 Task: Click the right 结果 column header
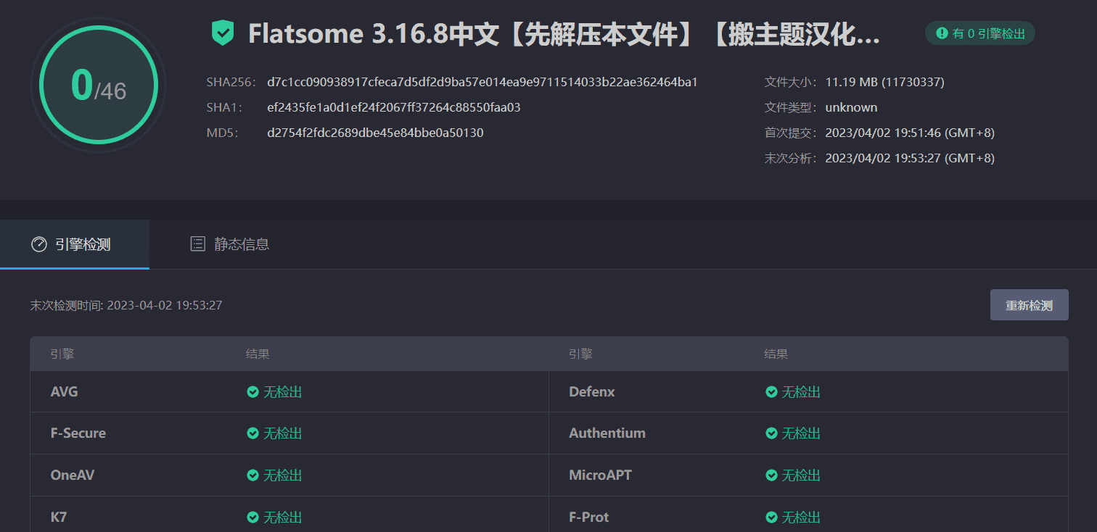776,354
